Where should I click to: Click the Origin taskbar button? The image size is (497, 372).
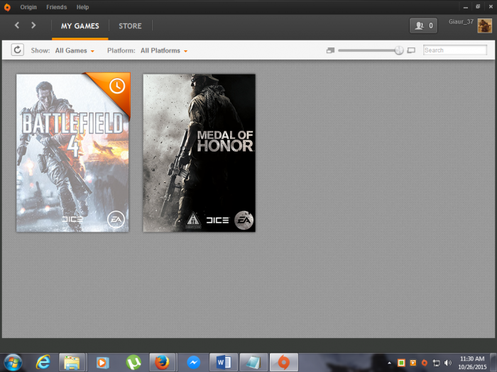click(284, 363)
